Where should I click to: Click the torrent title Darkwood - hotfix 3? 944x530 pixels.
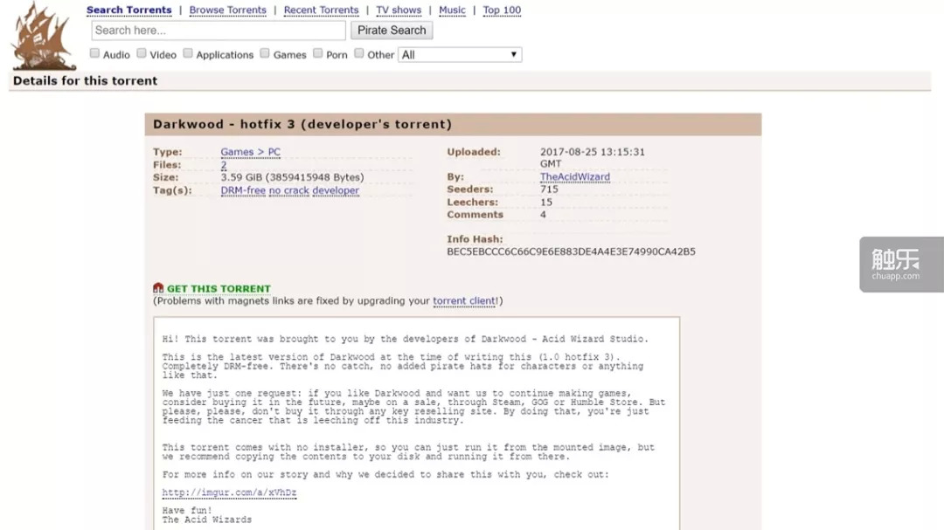[302, 124]
